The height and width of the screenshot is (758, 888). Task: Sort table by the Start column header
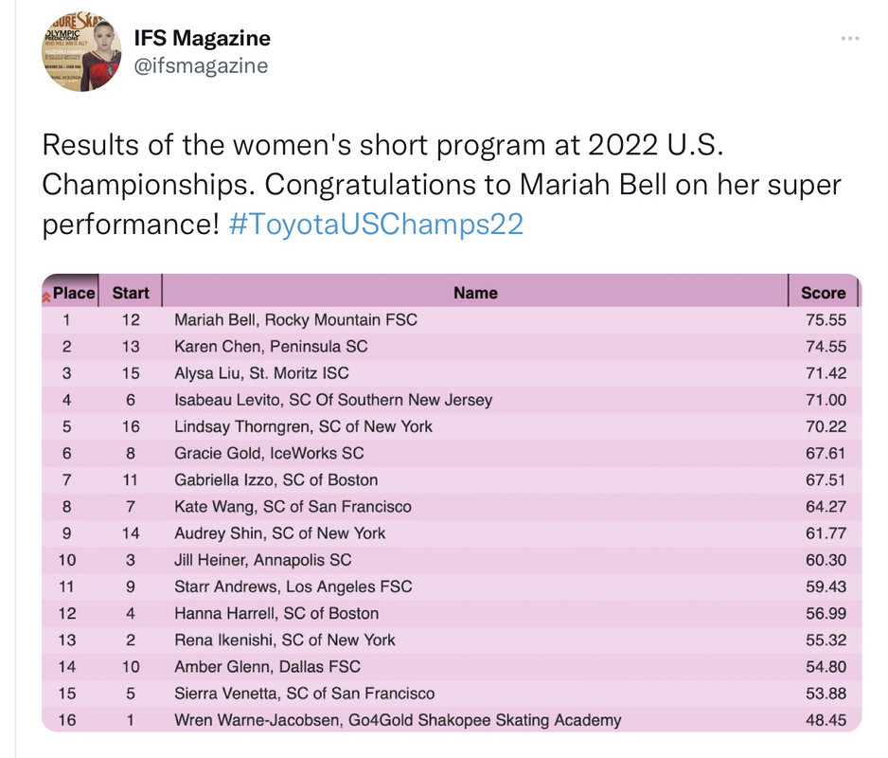(131, 293)
